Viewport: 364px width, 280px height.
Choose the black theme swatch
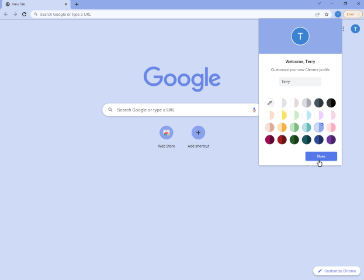coord(331,103)
